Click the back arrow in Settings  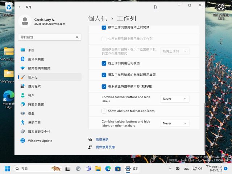[x=20, y=7]
